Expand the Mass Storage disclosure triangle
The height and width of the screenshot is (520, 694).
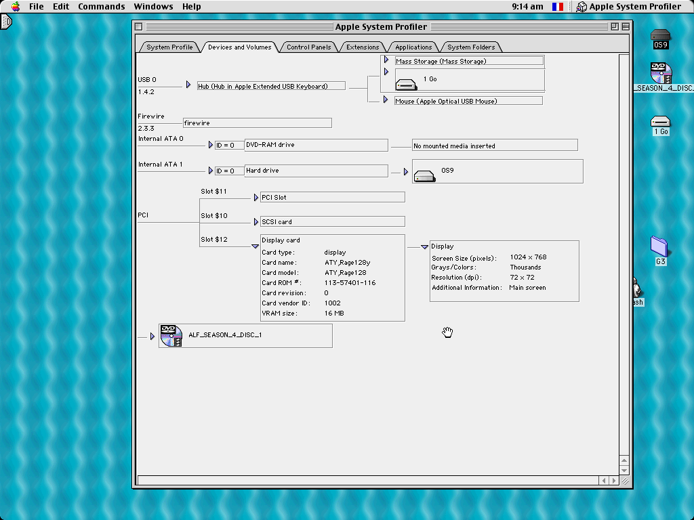click(x=386, y=60)
